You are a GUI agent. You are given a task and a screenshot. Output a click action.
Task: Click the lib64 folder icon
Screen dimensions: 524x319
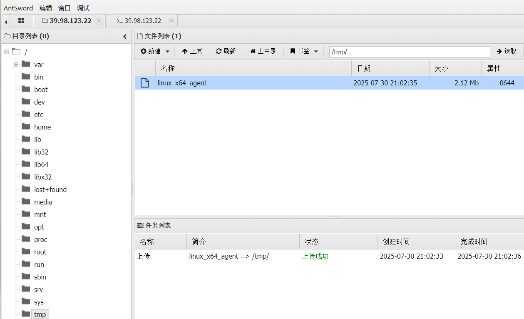tap(26, 164)
